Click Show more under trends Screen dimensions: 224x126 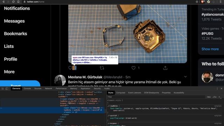(210, 49)
